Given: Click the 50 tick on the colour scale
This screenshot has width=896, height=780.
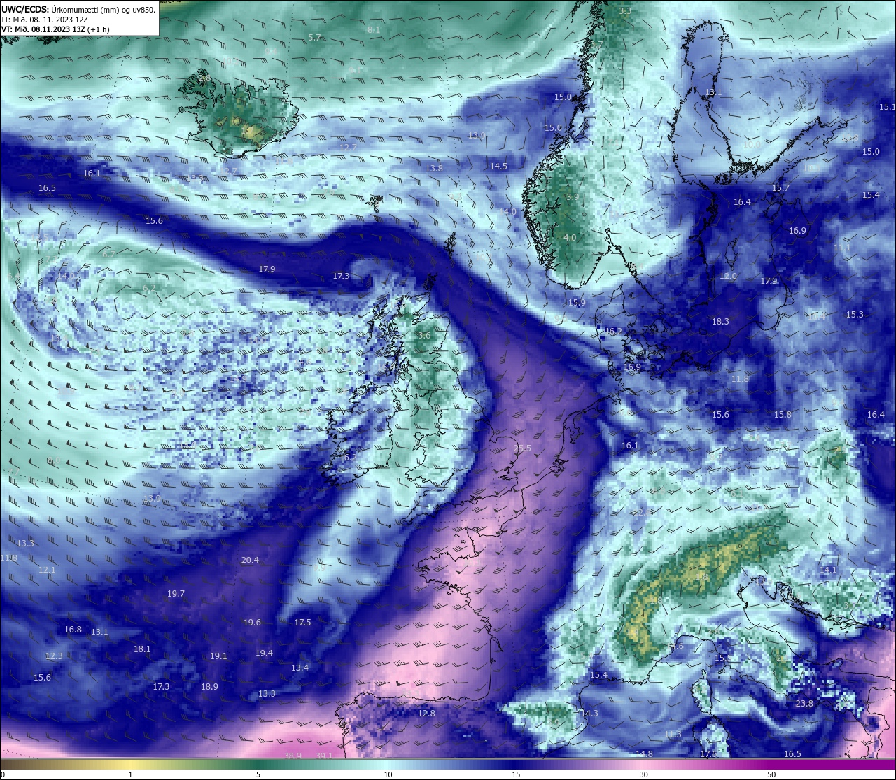Looking at the screenshot, I should point(771,774).
